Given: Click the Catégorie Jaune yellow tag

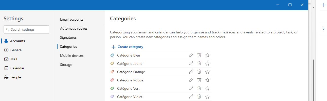Looking at the screenshot, I should [x=112, y=64].
